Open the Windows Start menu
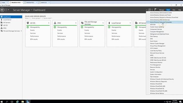This screenshot has width=183, height=103. point(2,102)
